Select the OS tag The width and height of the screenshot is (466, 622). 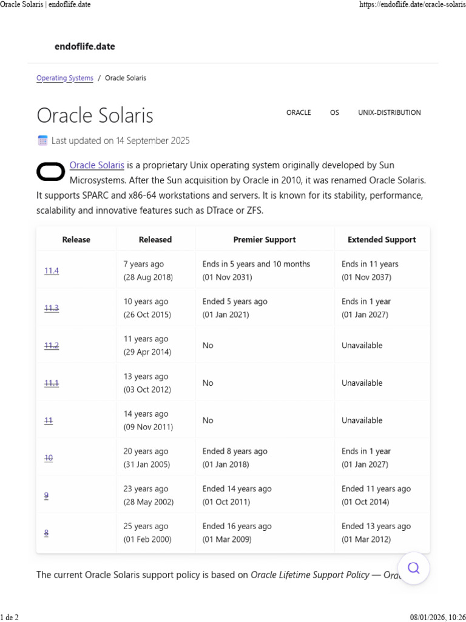tap(334, 112)
